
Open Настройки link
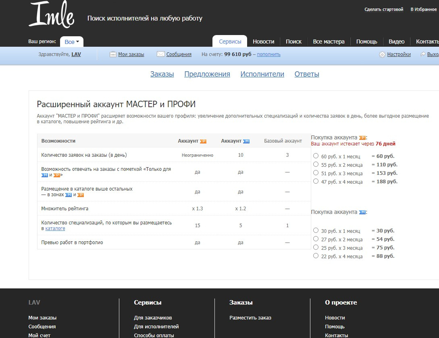(x=399, y=54)
